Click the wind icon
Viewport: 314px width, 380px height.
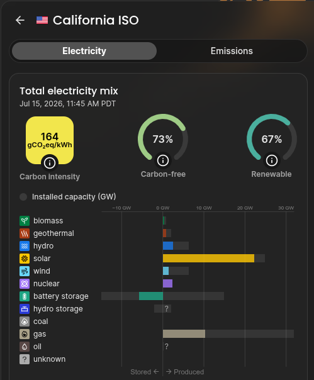click(25, 271)
